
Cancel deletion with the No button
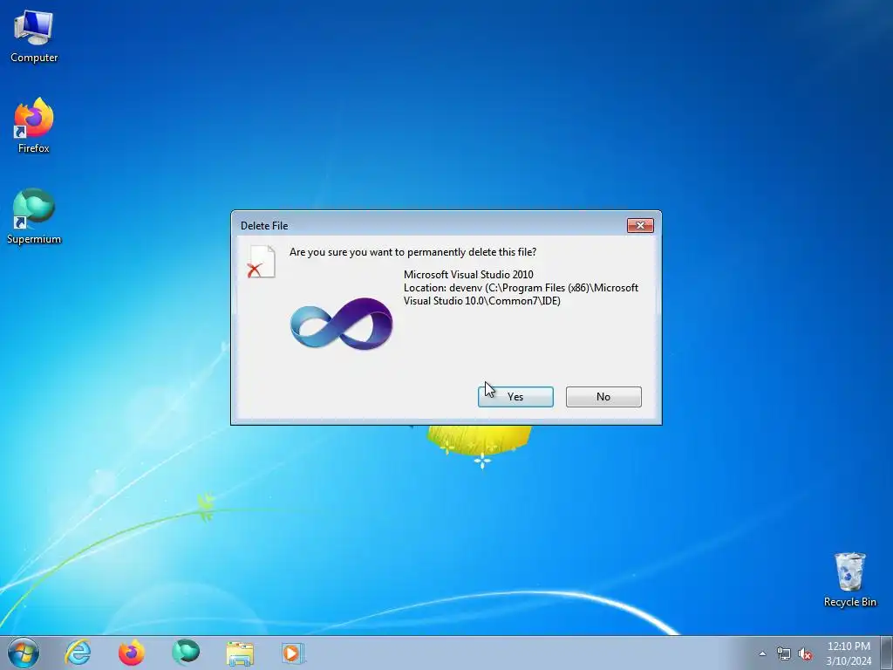(x=603, y=397)
